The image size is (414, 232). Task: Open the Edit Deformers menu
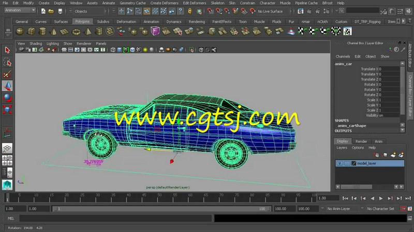pyautogui.click(x=195, y=3)
